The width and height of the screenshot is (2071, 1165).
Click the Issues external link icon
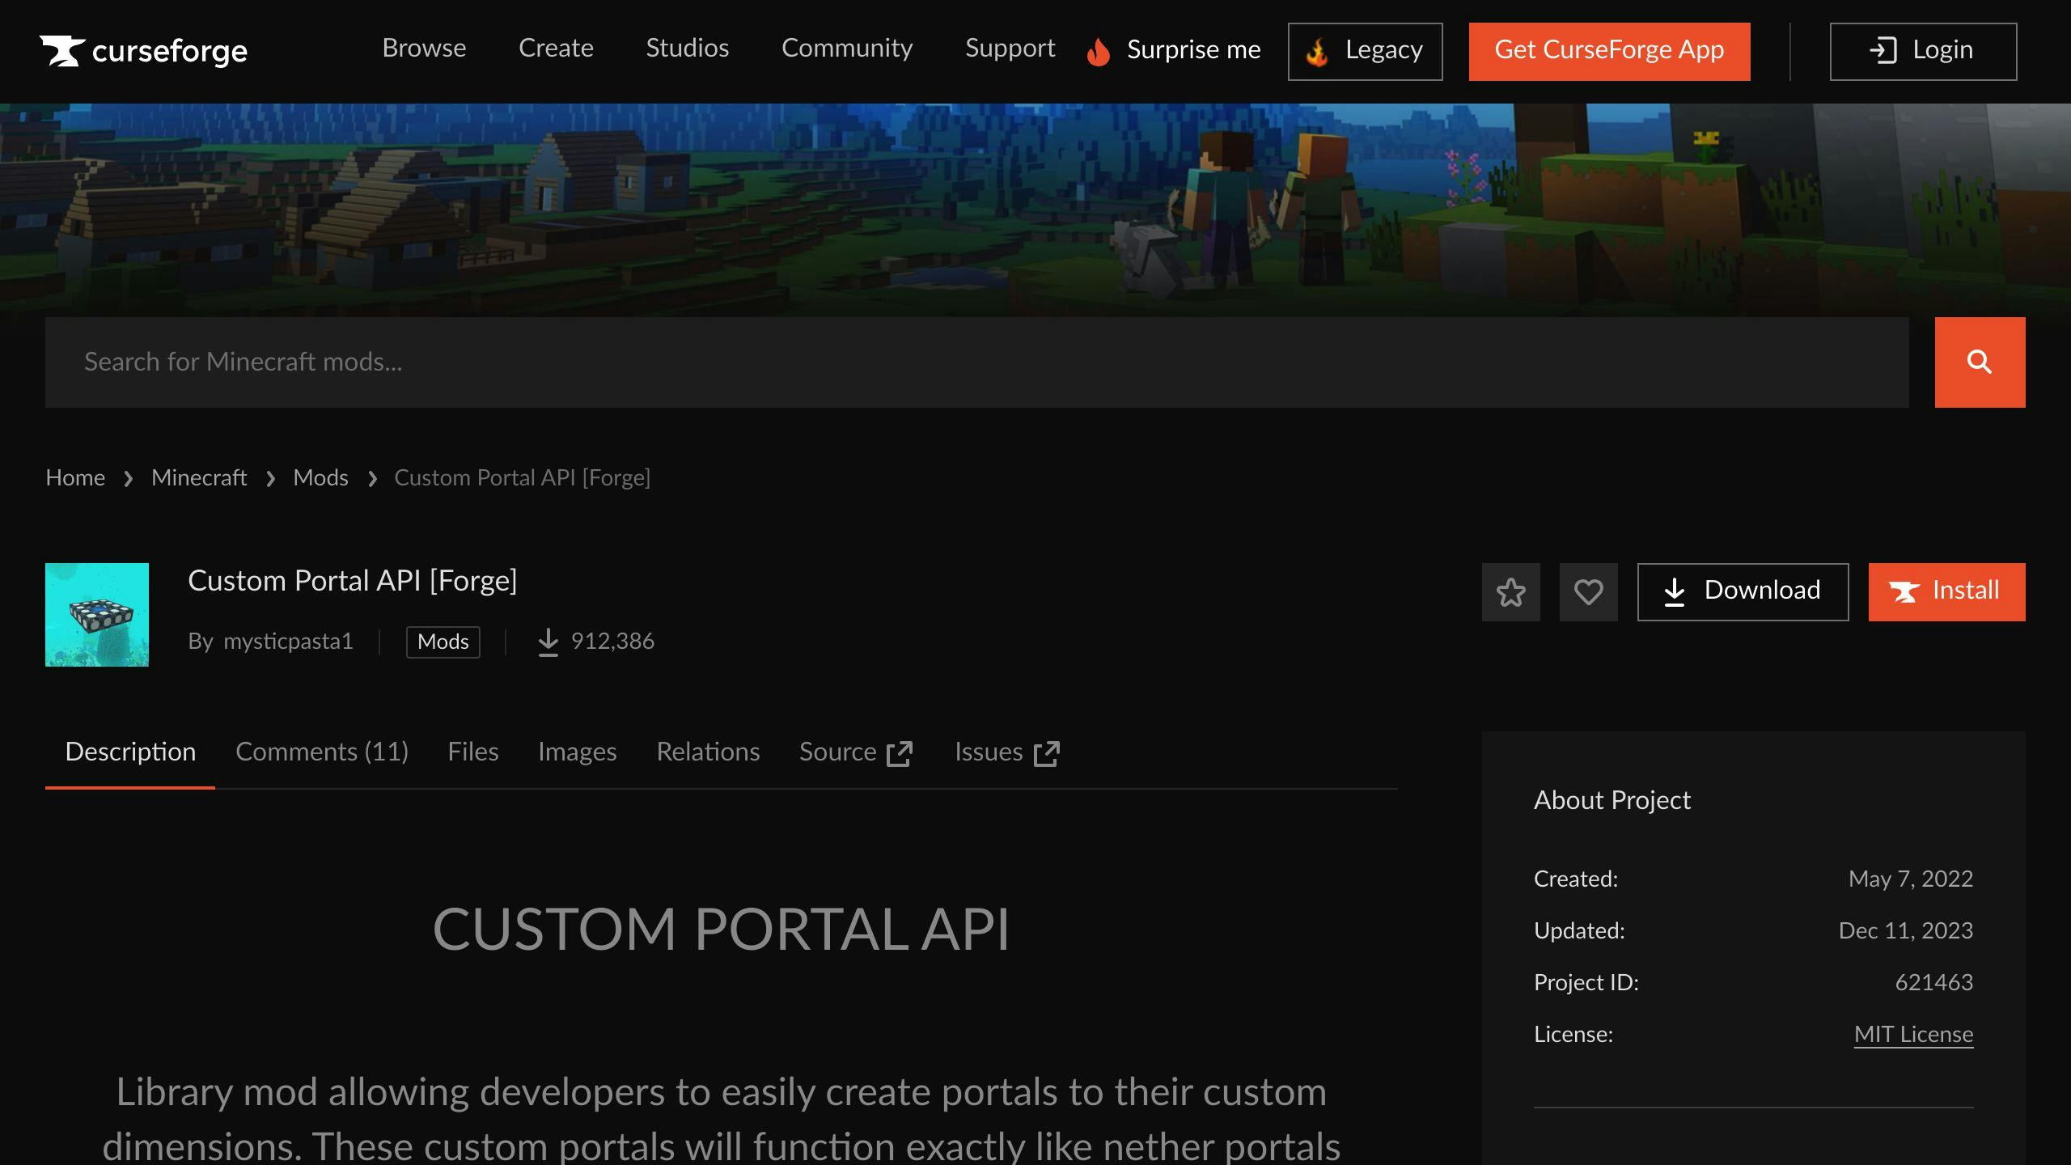coord(1047,751)
